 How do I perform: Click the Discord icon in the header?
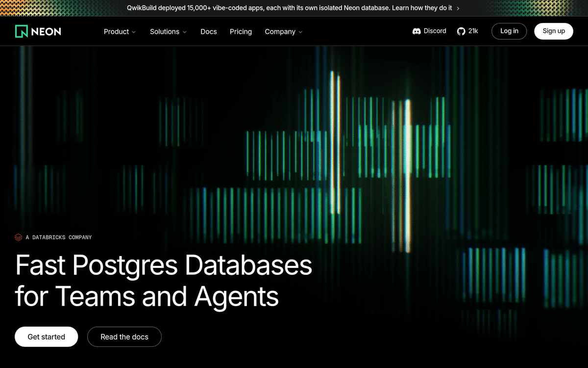click(416, 31)
